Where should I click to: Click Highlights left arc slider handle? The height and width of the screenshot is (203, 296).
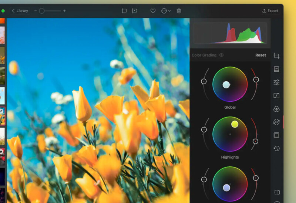point(204,130)
